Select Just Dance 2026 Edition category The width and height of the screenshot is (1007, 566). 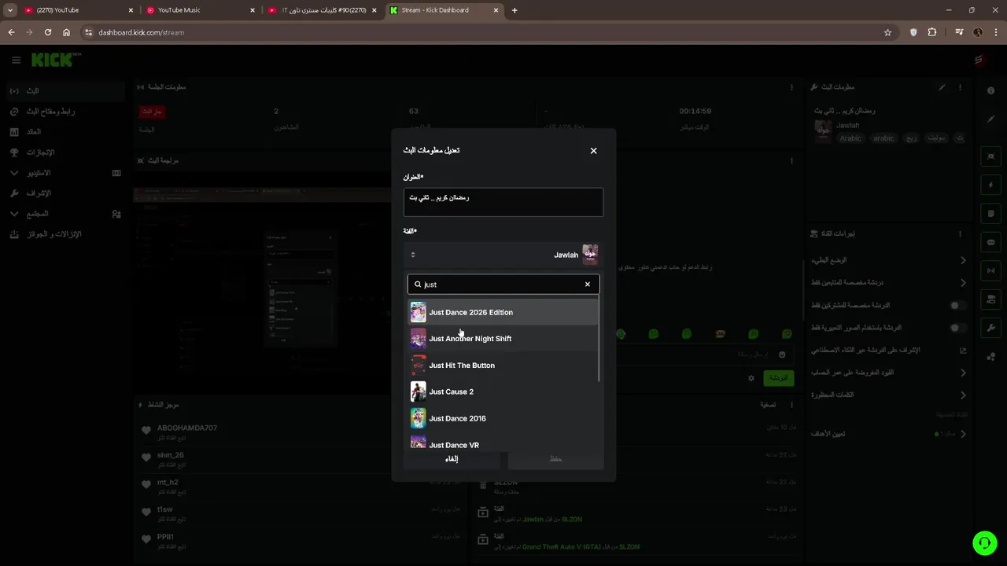[x=503, y=312]
